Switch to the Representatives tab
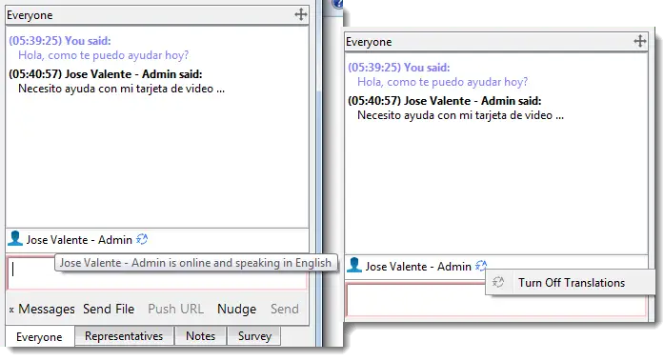This screenshot has height=361, width=664. coord(124,336)
